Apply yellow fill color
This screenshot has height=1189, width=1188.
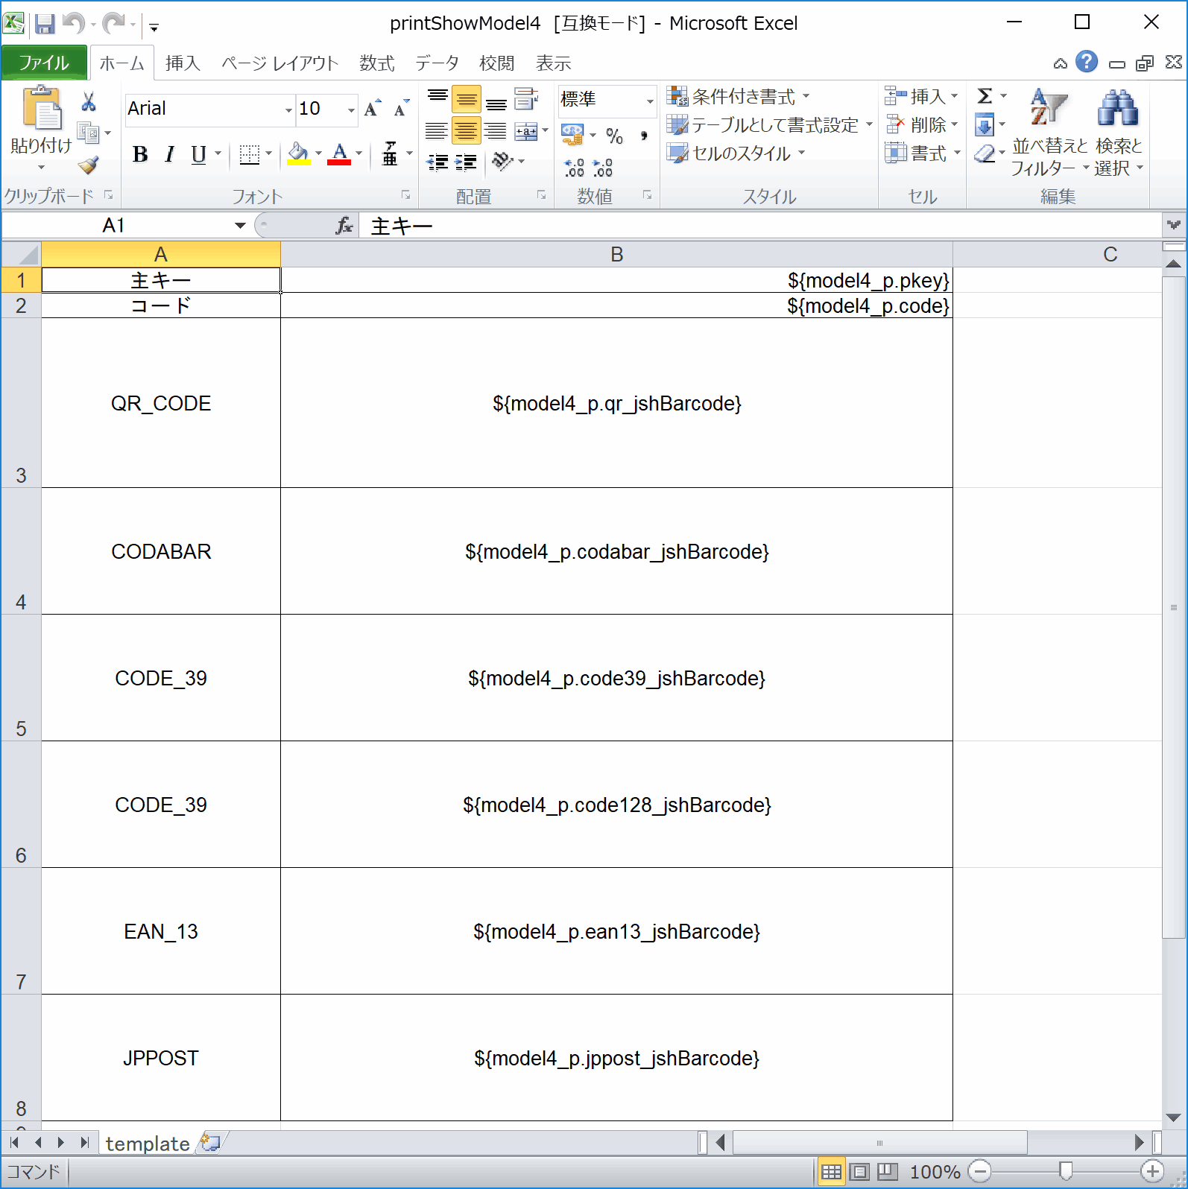click(x=299, y=154)
